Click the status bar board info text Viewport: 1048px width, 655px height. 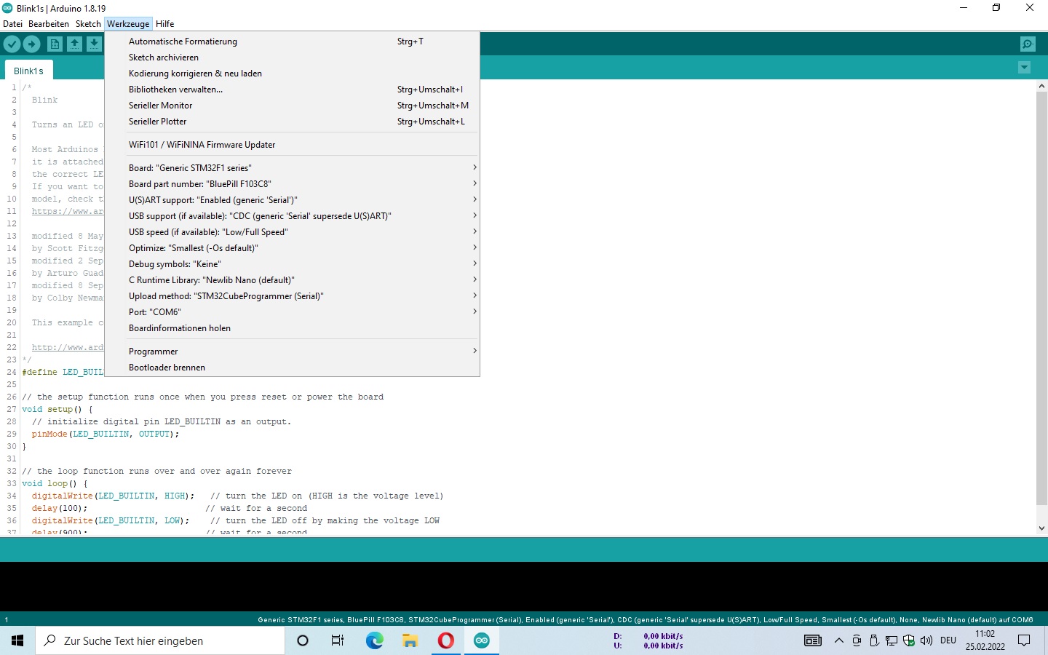coord(646,620)
